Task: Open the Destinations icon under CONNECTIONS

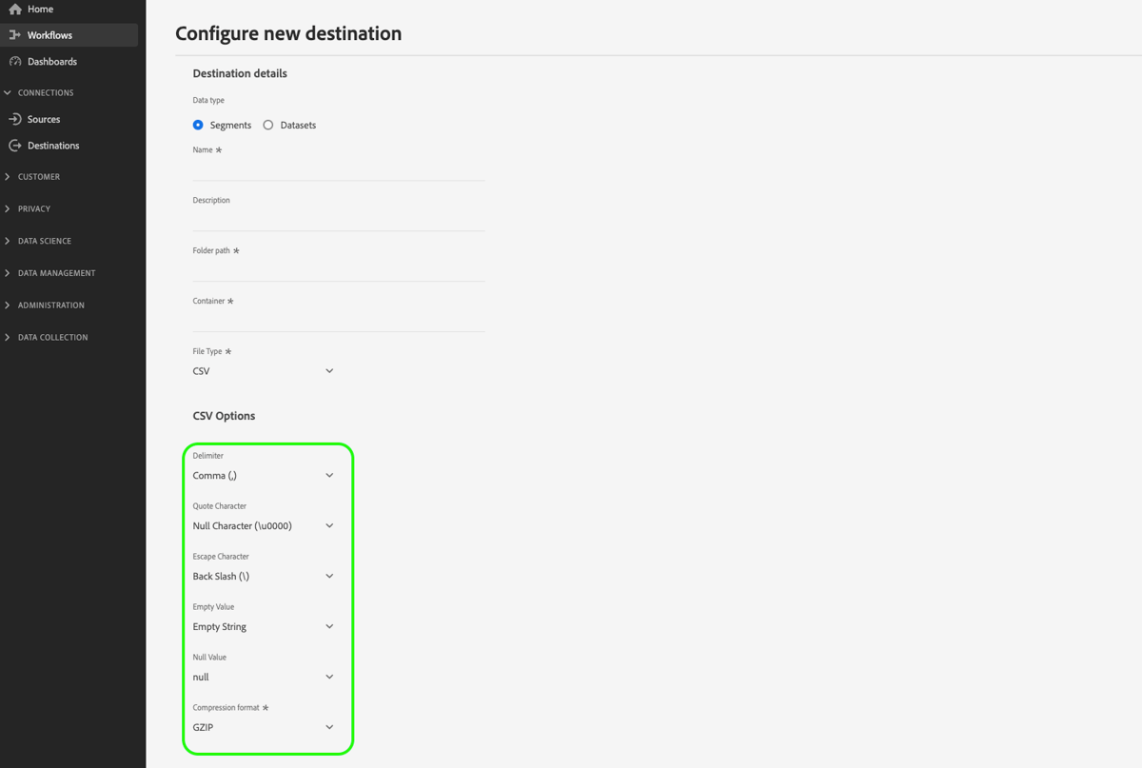Action: pos(15,145)
